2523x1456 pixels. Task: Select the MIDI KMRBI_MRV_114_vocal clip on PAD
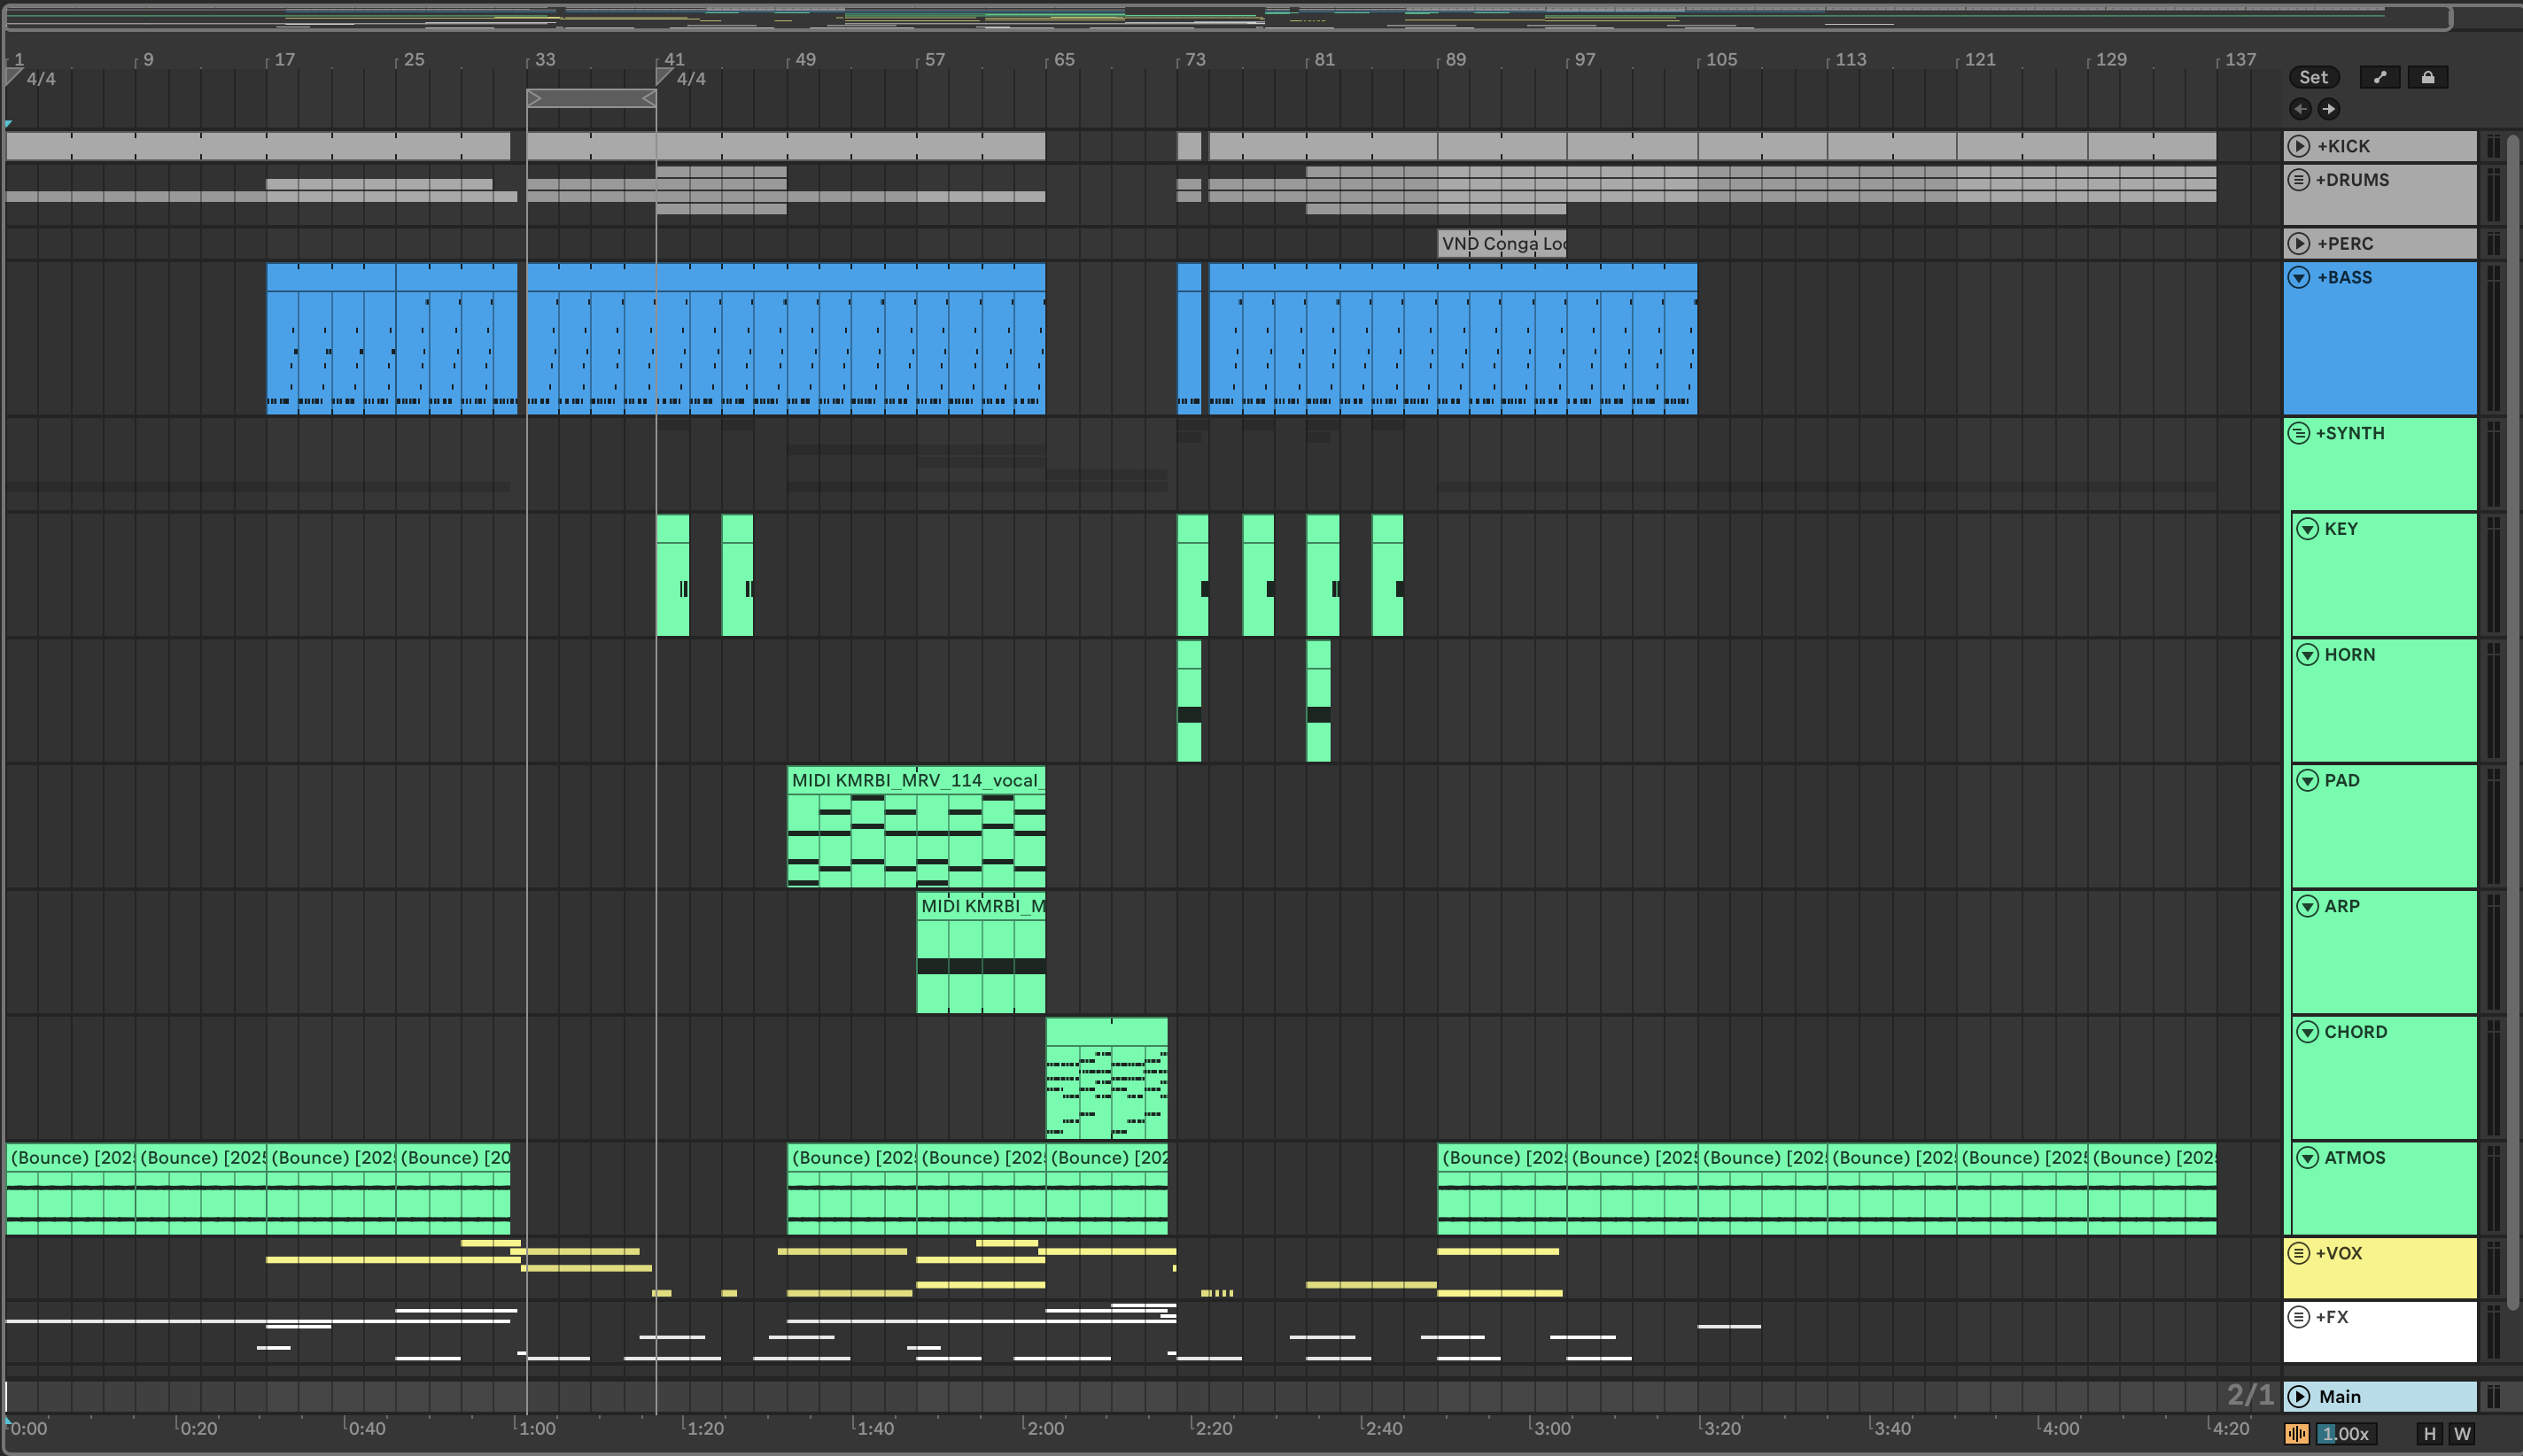pyautogui.click(x=916, y=827)
